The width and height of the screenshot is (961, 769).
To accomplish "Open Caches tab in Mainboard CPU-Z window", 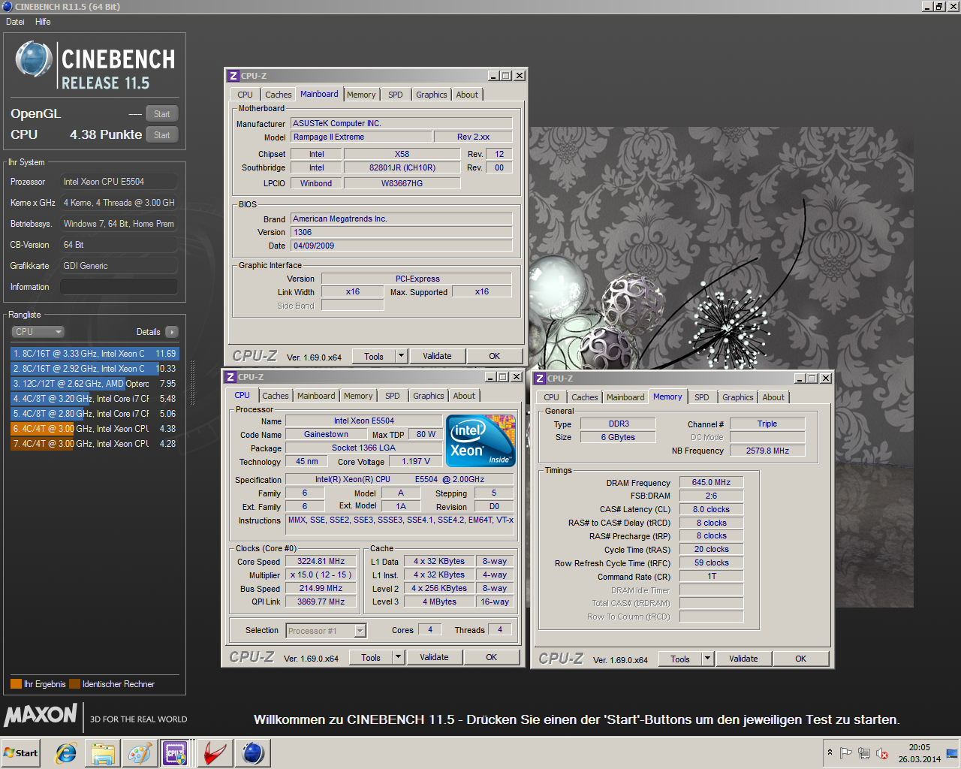I will pyautogui.click(x=278, y=95).
